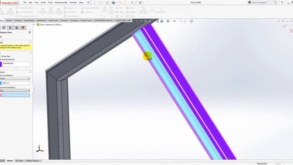Viewport: 293px width, 165px height.
Task: Open the Second orientation dropdown
Action: [15, 91]
